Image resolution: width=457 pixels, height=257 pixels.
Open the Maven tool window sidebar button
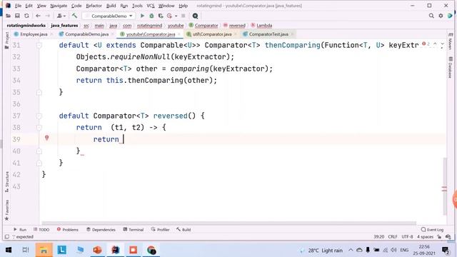450,41
